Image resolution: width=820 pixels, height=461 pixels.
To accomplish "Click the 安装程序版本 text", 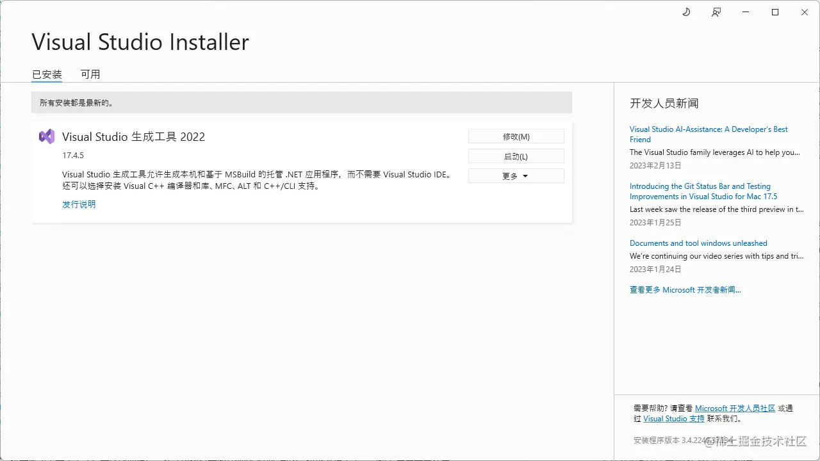I will point(683,441).
